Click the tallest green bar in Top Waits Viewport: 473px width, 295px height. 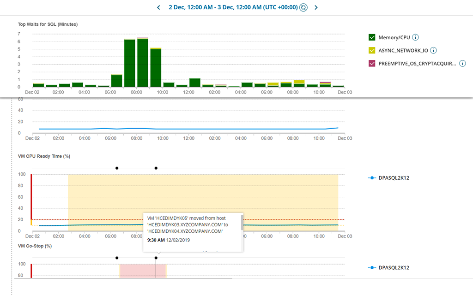tap(143, 63)
